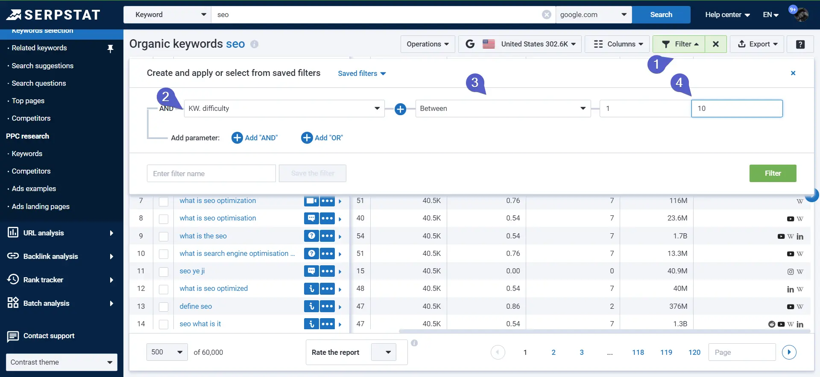
Task: Click info icon beside Rate the report
Action: (414, 343)
